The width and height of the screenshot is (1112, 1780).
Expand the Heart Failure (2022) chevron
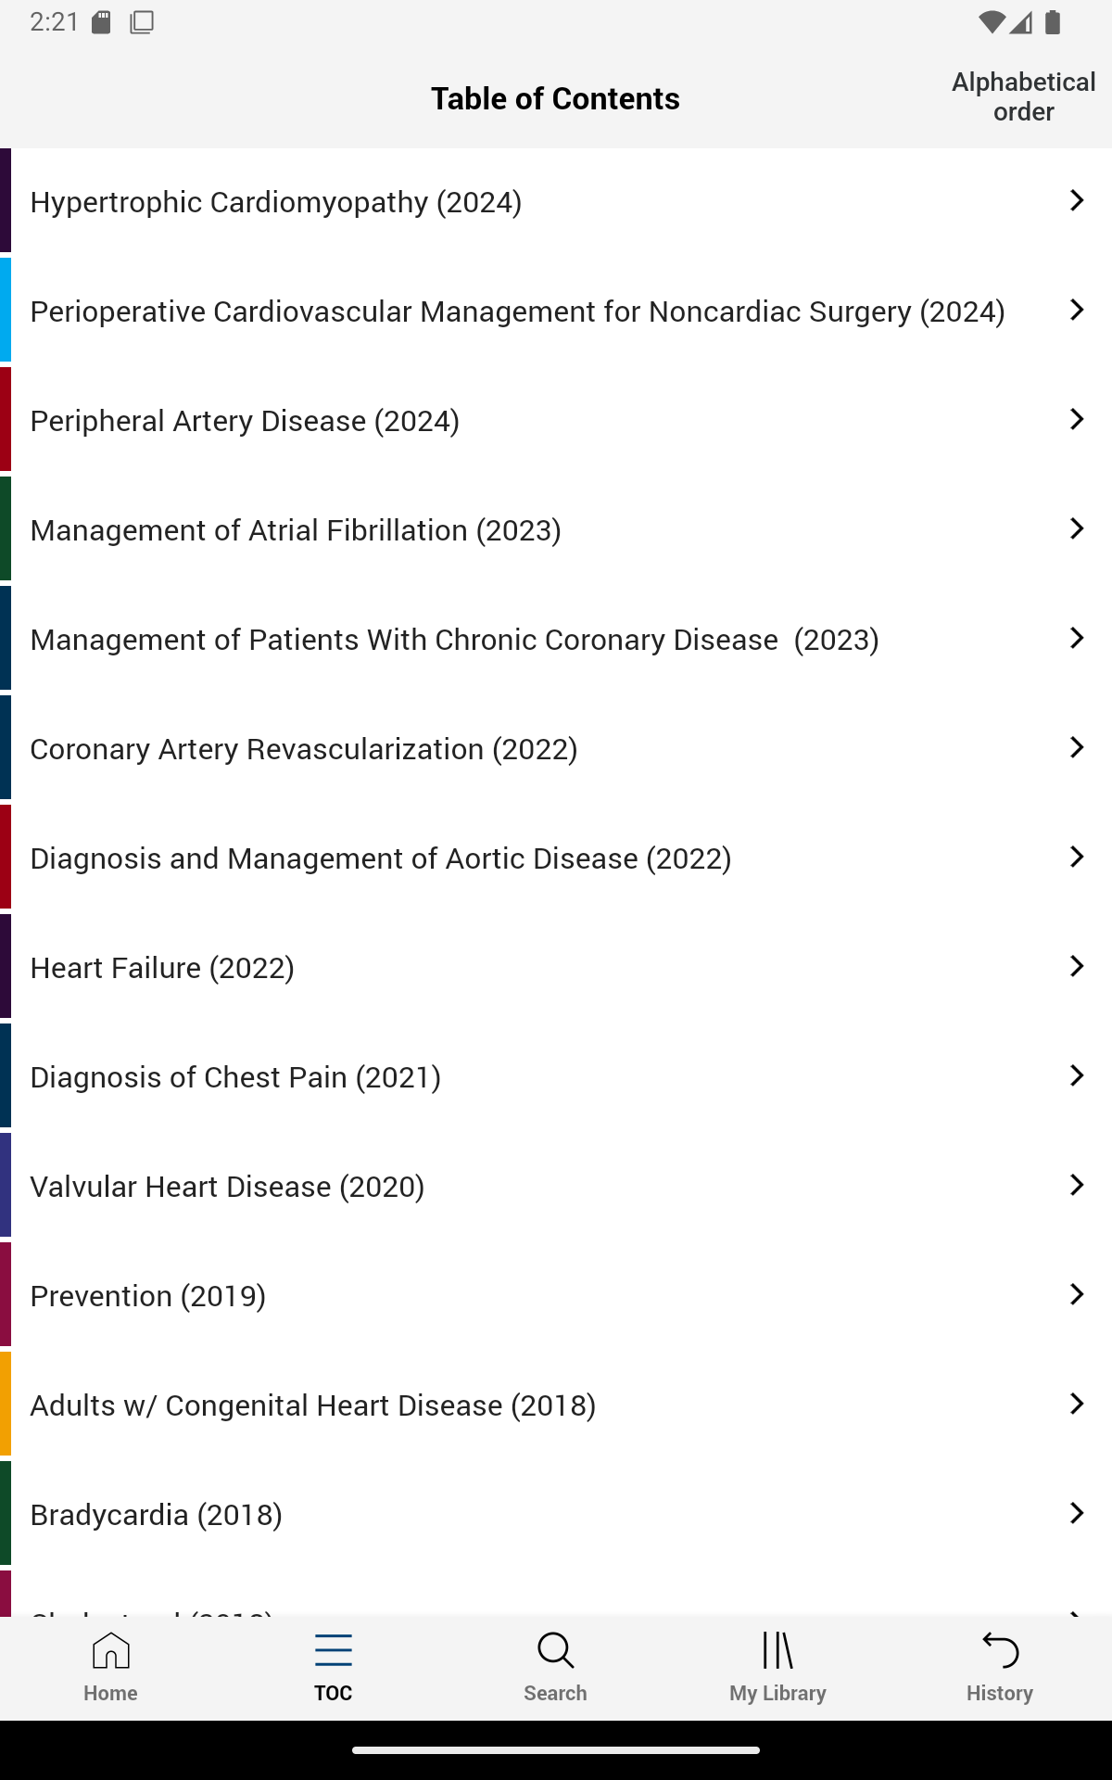click(1076, 966)
